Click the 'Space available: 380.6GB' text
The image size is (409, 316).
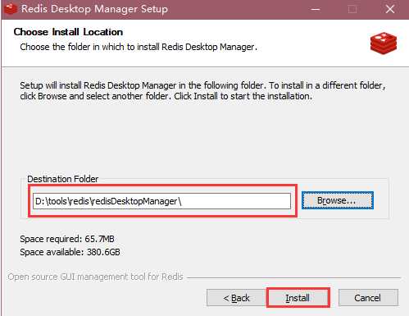tap(70, 252)
